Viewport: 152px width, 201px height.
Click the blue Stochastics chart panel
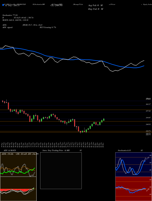point(133,164)
